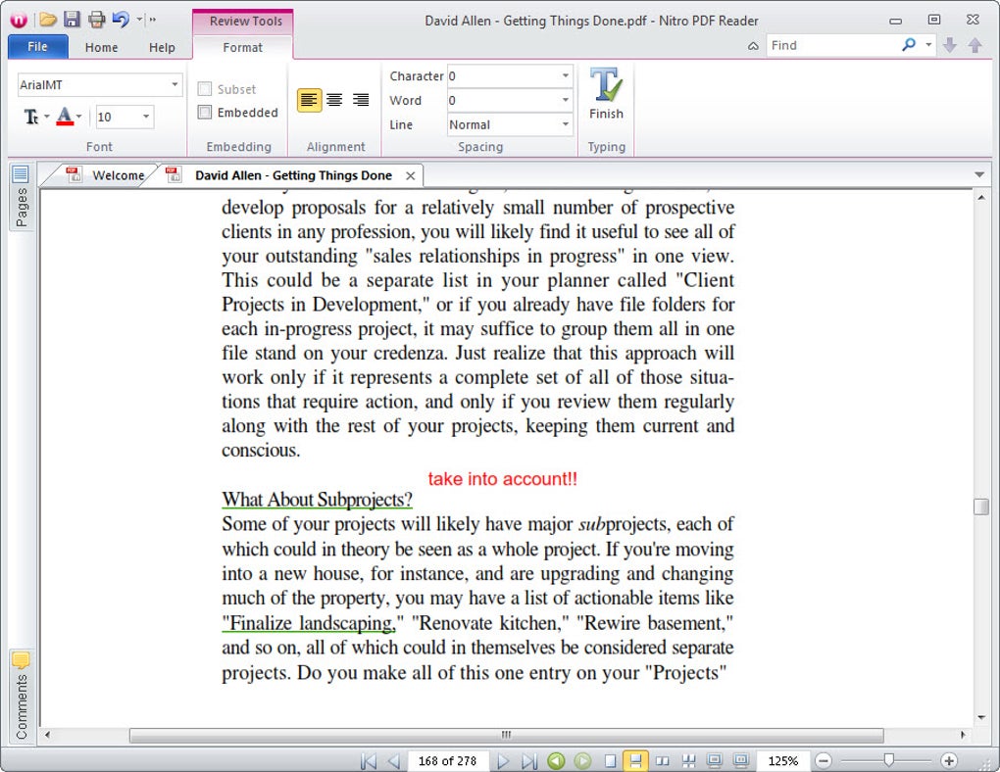
Task: Click the red 'take into account!!' annotation
Action: pyautogui.click(x=503, y=479)
